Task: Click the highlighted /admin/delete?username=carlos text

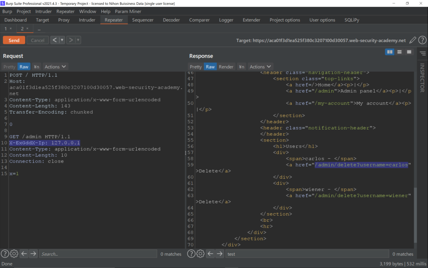Action: pos(361,165)
